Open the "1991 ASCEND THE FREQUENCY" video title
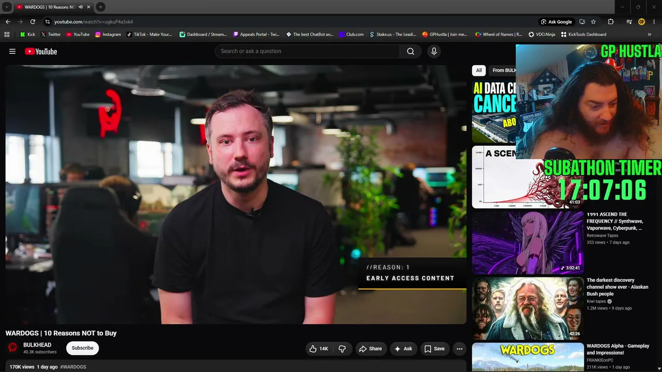The height and width of the screenshot is (372, 662). pos(615,221)
